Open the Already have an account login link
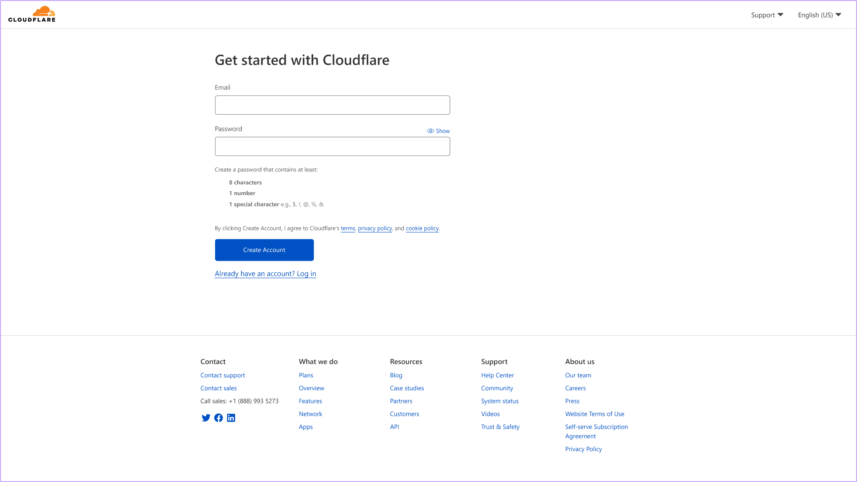The image size is (857, 482). click(x=265, y=274)
